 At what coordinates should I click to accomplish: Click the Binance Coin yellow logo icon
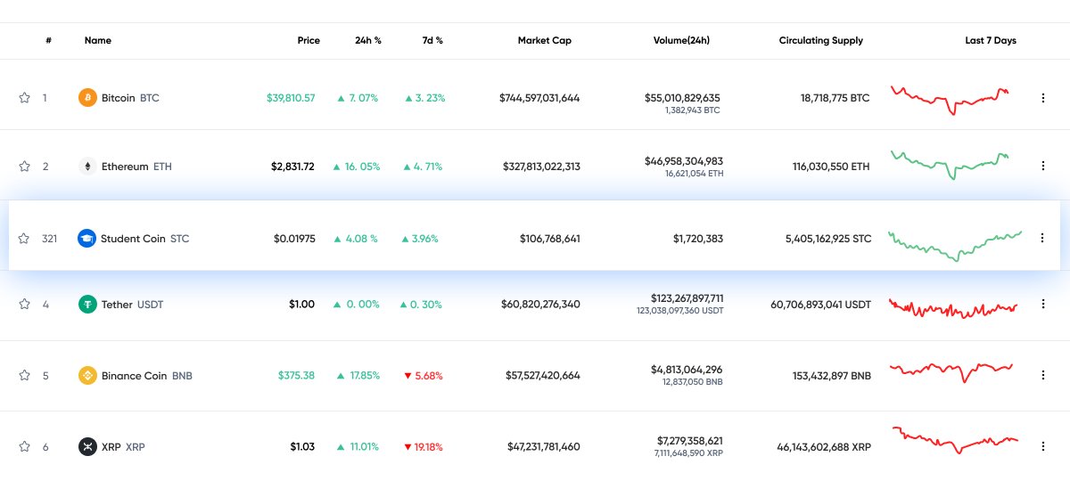click(x=87, y=376)
